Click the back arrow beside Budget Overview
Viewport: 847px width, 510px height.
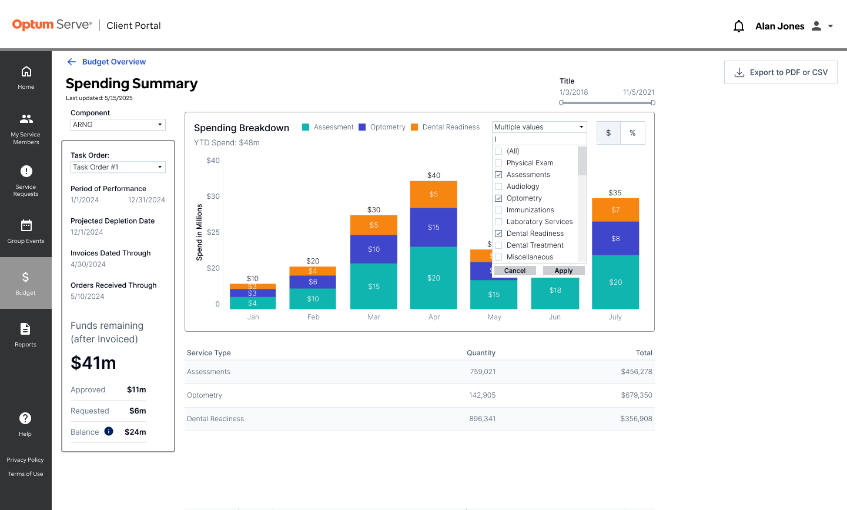72,62
